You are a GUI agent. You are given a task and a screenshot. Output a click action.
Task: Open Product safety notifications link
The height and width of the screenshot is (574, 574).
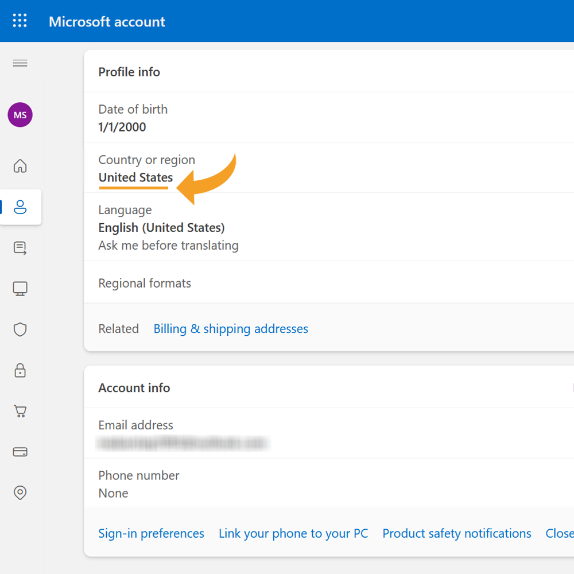pos(456,533)
